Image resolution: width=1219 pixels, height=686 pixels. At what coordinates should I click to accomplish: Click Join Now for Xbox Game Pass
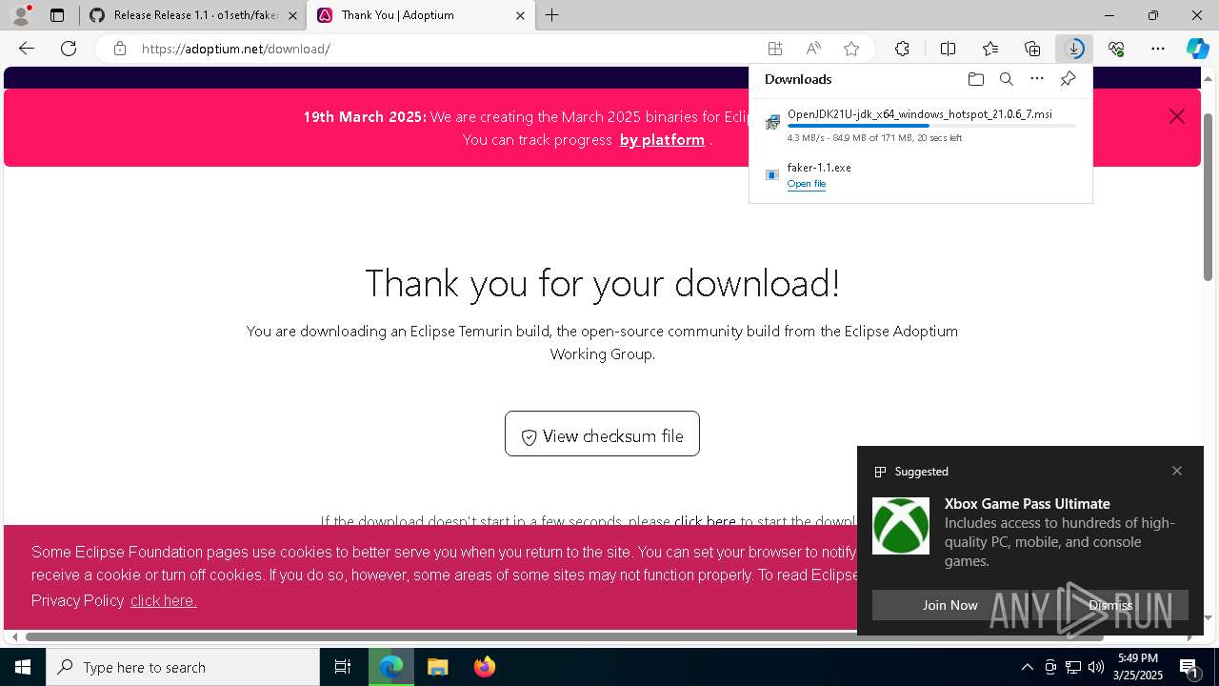pos(949,605)
